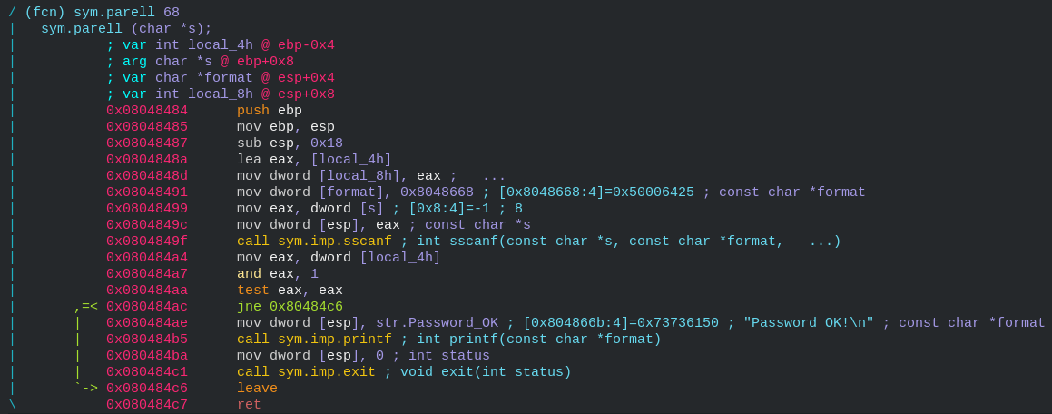The height and width of the screenshot is (414, 1052).
Task: Click the char *format variable declaration
Action: pos(220,78)
